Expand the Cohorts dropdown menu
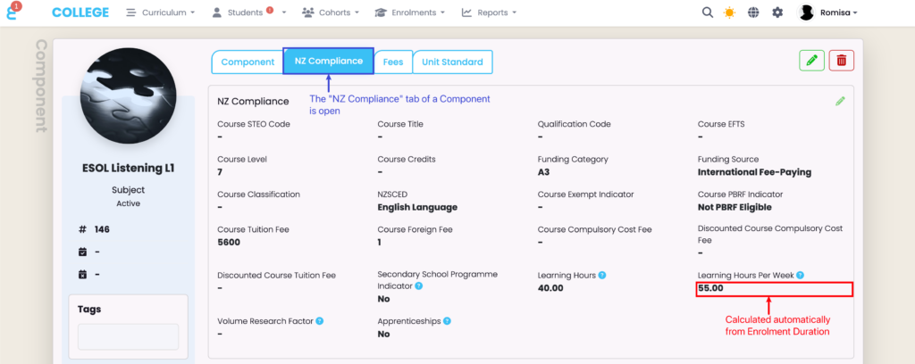Viewport: 915px width, 364px height. (x=331, y=12)
